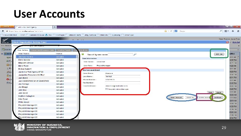Toggle the Prequalification Manager checkbox

106,89
